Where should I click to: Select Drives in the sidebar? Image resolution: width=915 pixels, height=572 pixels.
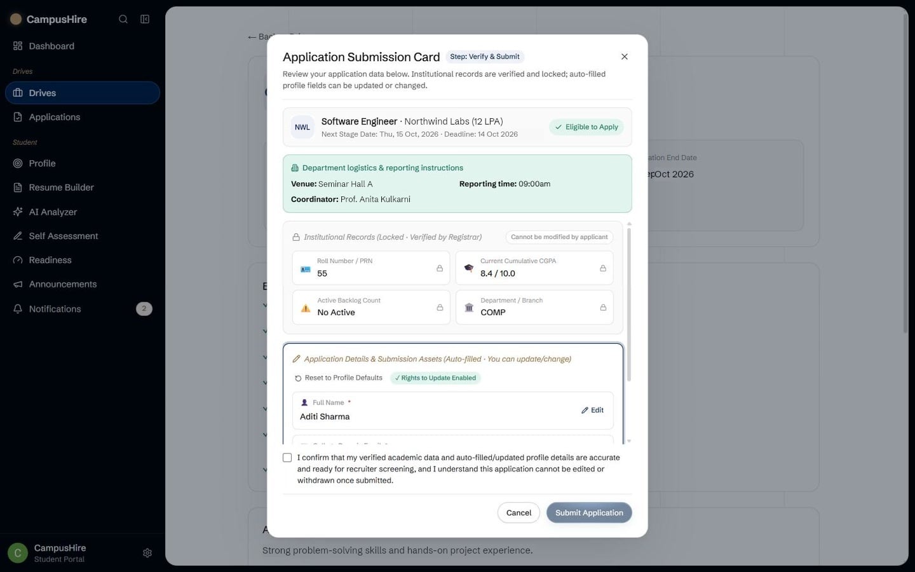click(x=83, y=93)
